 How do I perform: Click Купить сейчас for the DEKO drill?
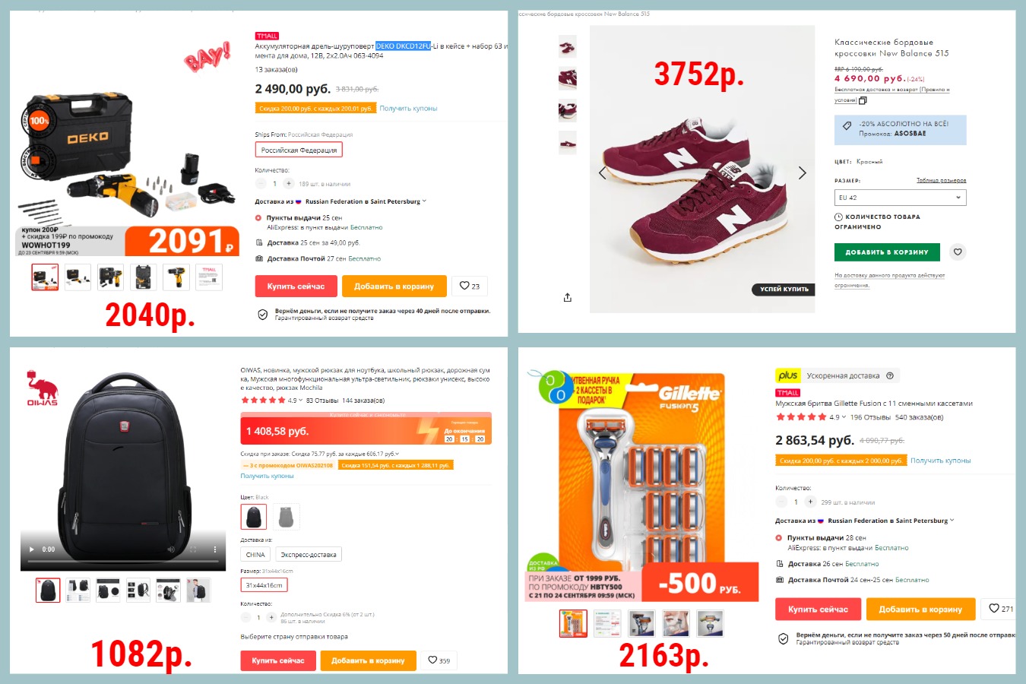coord(296,287)
